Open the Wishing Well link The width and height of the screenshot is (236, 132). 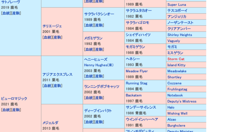coord(177,113)
